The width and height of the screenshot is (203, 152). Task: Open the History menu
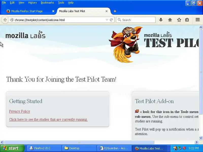tap(32, 3)
